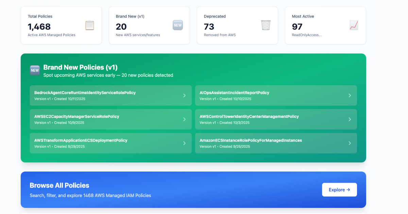Expand chevron for AWSControlTowerIdentityCenterManagementPolicy
The height and width of the screenshot is (214, 408).
click(350, 119)
